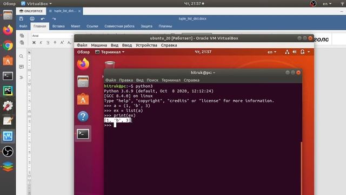Image resolution: width=346 pixels, height=195 pixels.
Task: Toggle strikethrough formatting in ONLYOFFICE
Action: pos(55,42)
